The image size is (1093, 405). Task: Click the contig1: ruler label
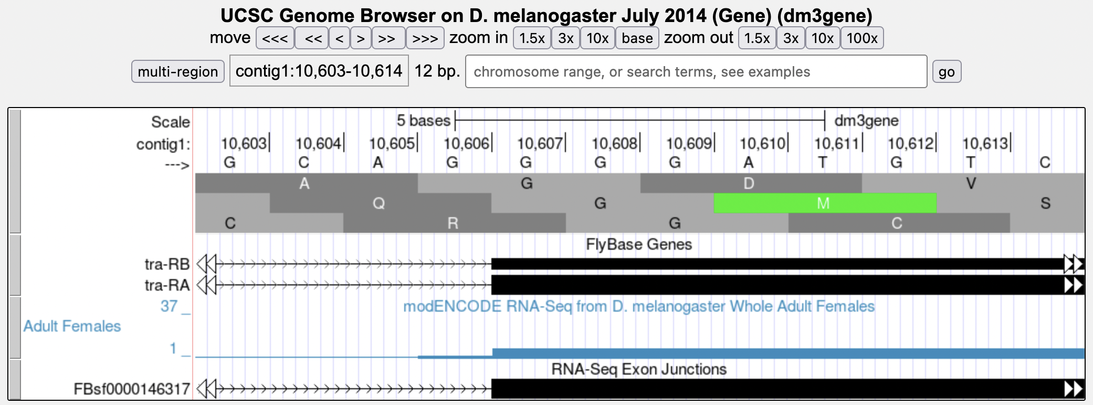click(x=163, y=144)
